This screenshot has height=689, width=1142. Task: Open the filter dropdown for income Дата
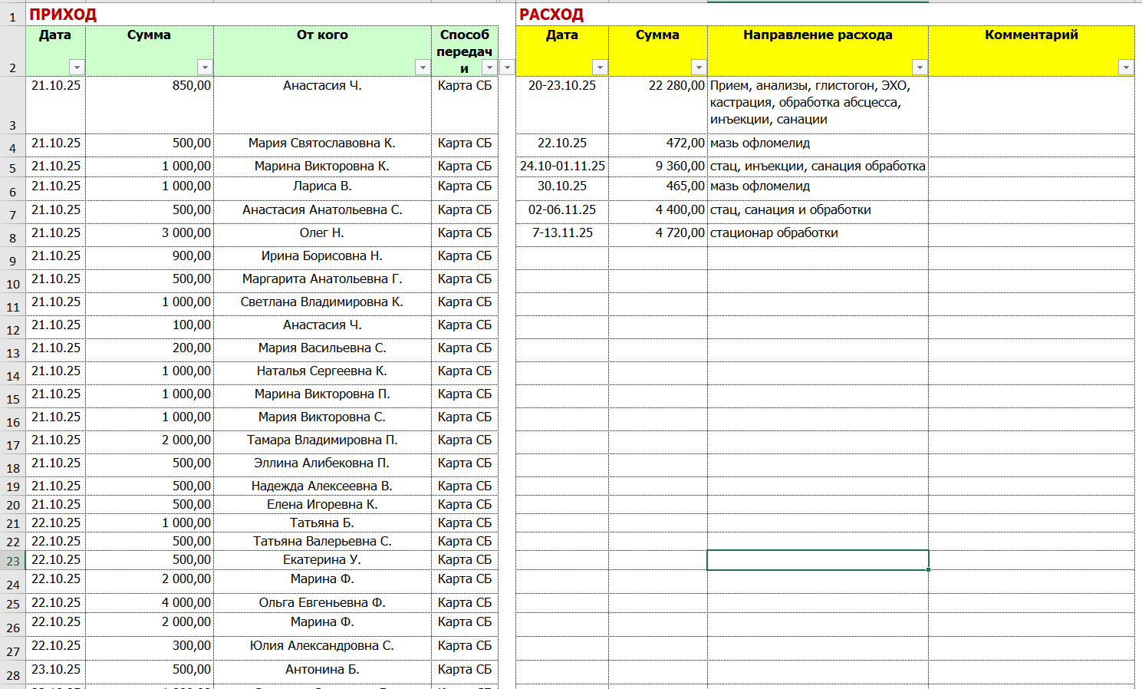[77, 68]
